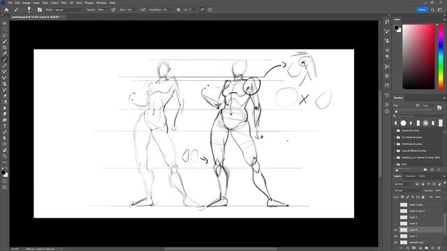Toggle lock all on the layer
The image size is (447, 251).
tap(423, 197)
